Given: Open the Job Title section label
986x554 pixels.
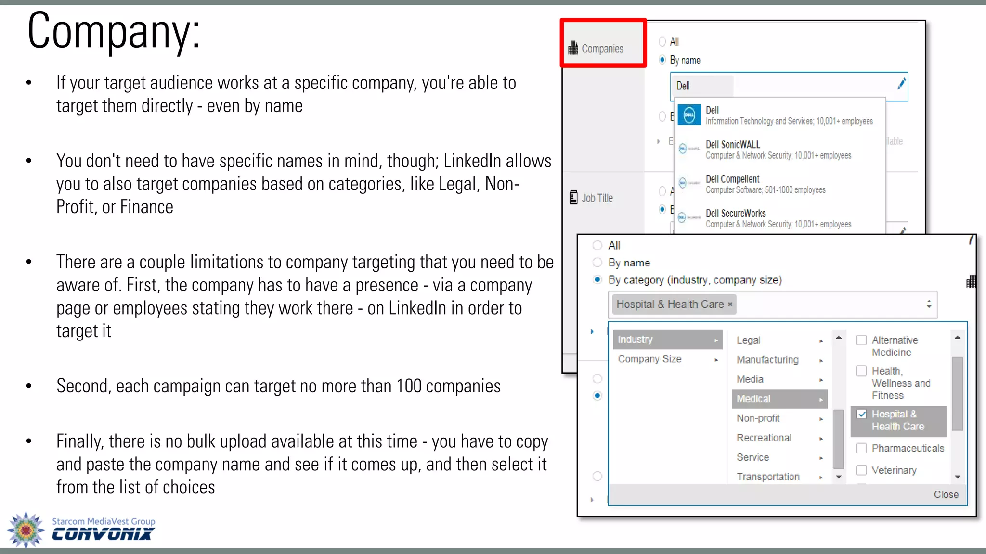Looking at the screenshot, I should pyautogui.click(x=597, y=198).
